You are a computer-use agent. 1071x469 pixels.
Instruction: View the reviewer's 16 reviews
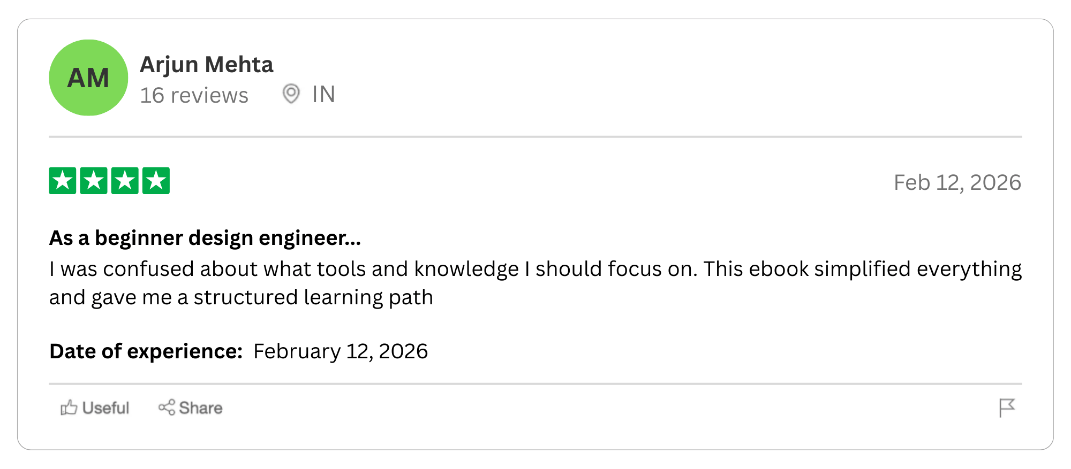(194, 95)
